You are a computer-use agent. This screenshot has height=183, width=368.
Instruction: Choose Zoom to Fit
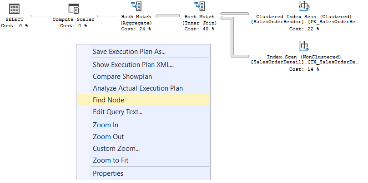pyautogui.click(x=111, y=160)
